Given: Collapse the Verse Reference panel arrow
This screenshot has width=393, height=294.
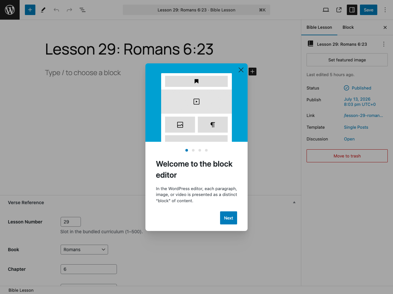Looking at the screenshot, I should pos(294,203).
